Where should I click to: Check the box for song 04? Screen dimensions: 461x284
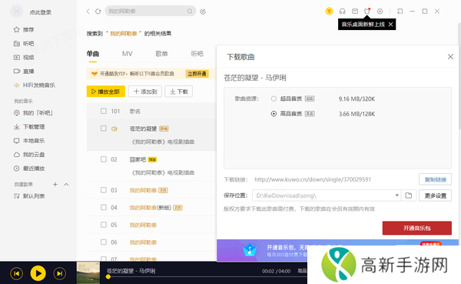click(x=104, y=207)
